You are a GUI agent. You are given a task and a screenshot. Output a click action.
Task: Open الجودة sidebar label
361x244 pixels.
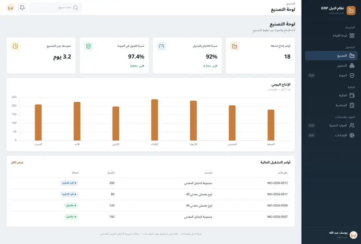[x=343, y=76]
